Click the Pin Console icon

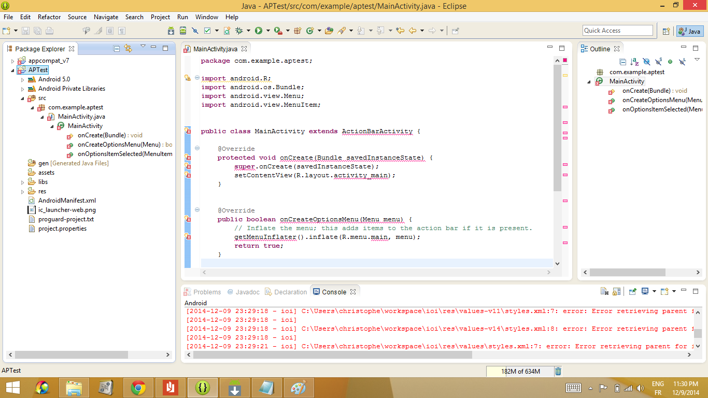632,291
